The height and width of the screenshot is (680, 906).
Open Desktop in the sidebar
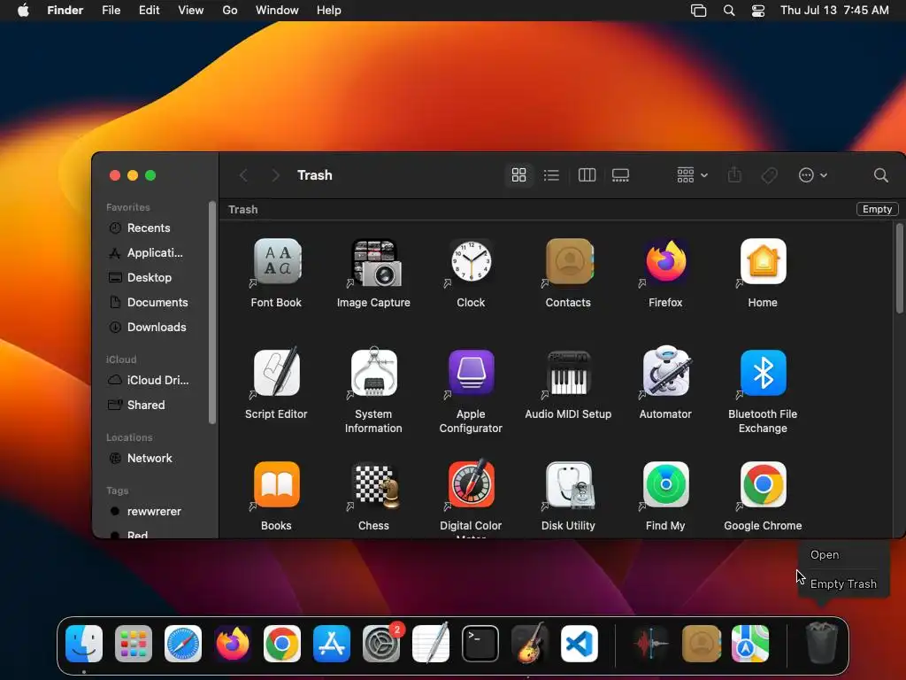[150, 277]
